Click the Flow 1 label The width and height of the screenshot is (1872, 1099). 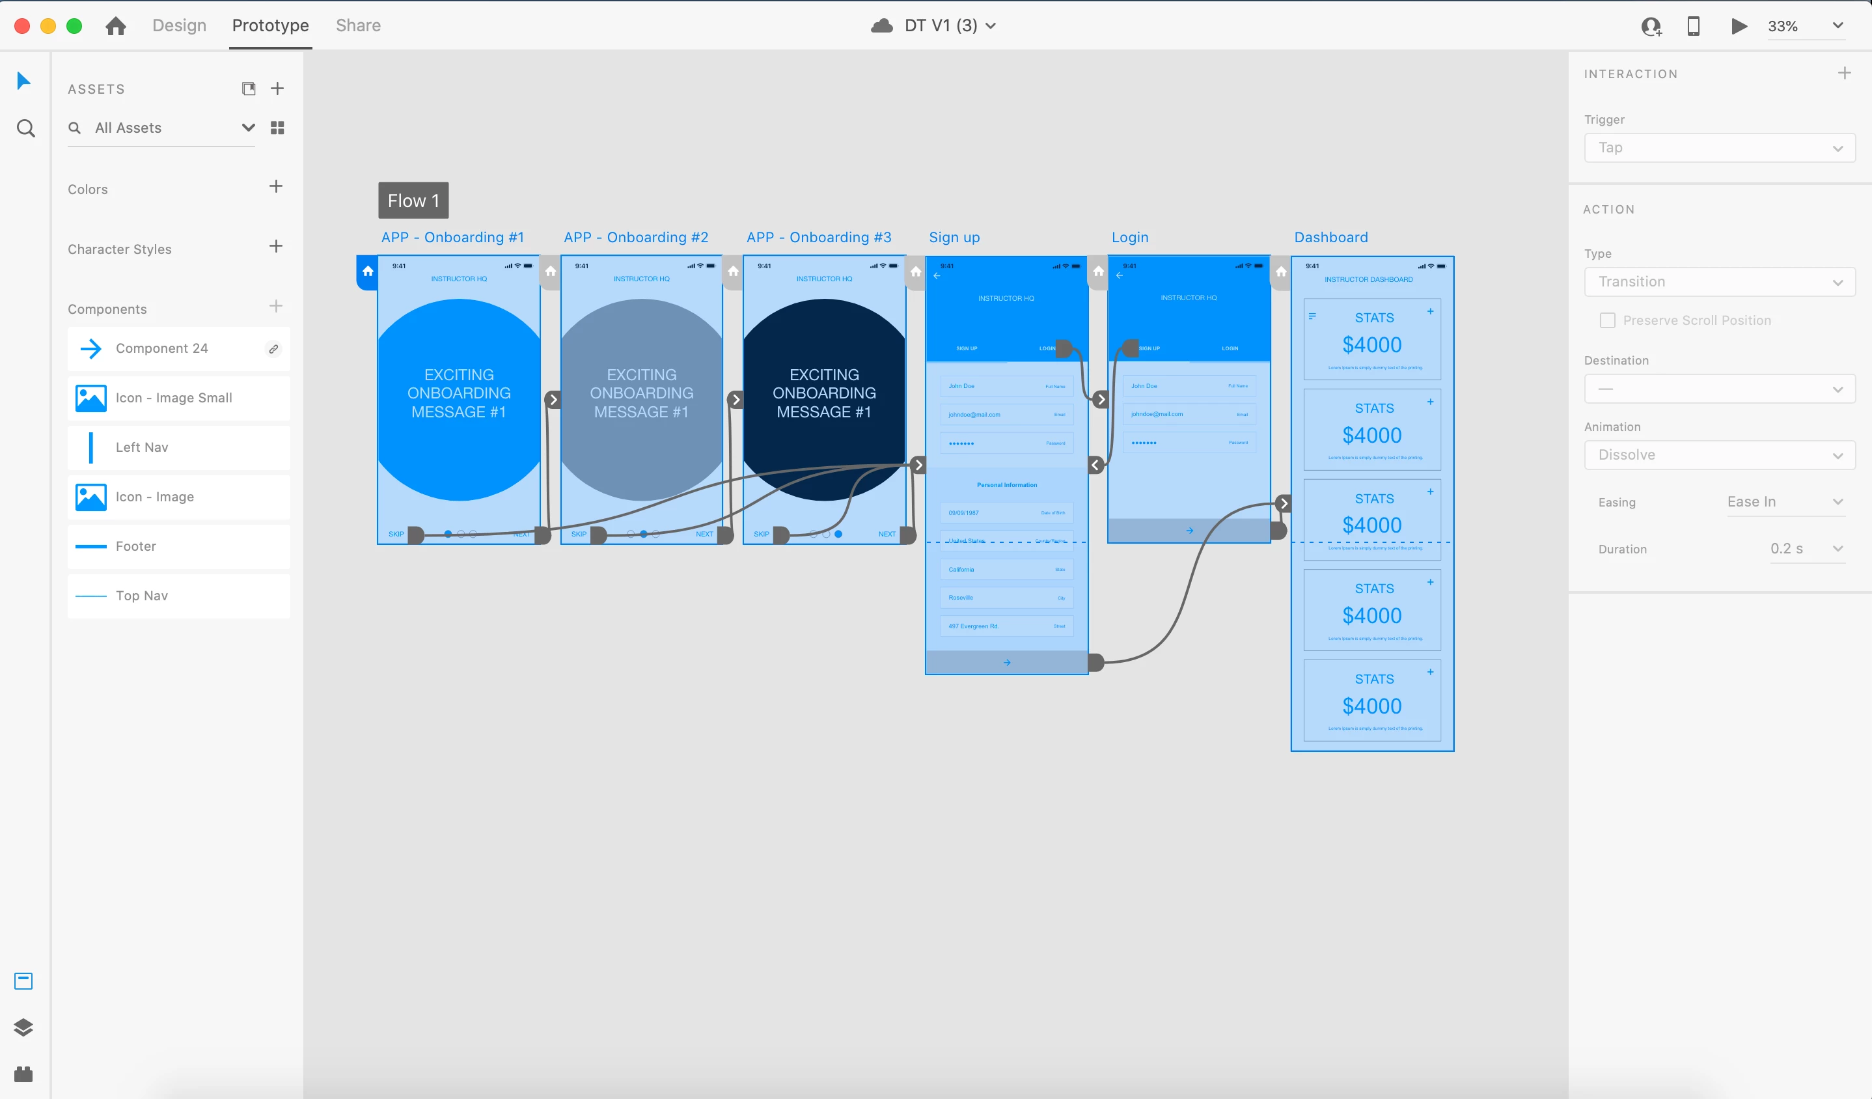pos(413,201)
